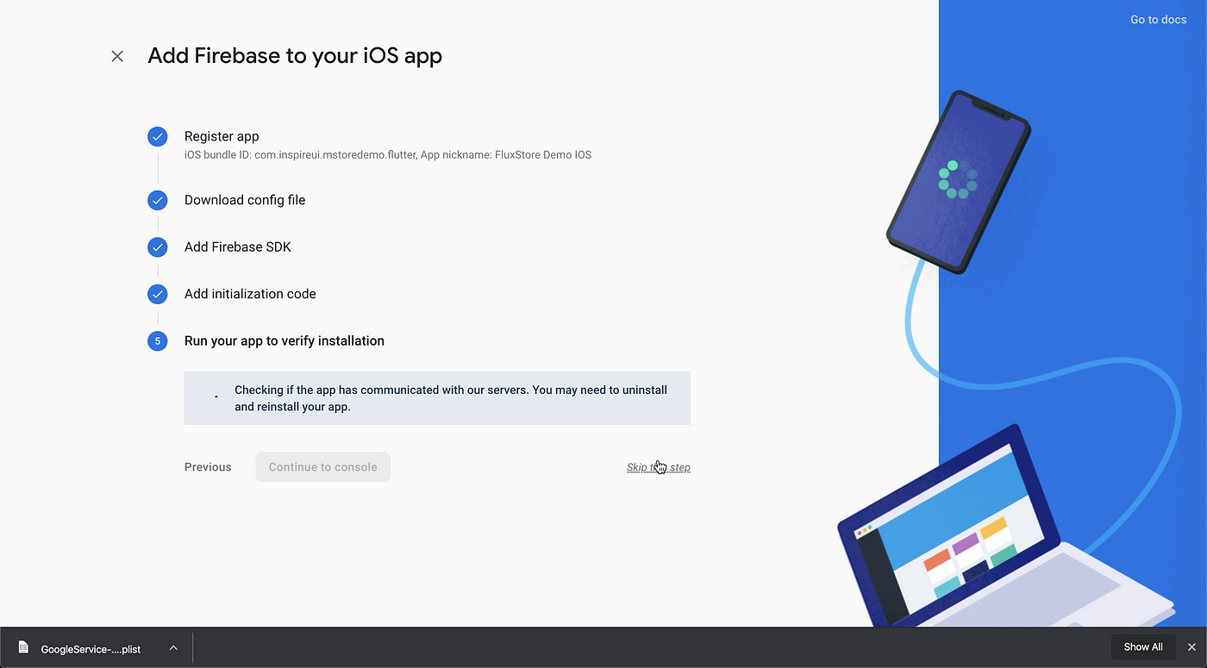
Task: Open downloaded GoogleService plist file
Action: (x=91, y=648)
